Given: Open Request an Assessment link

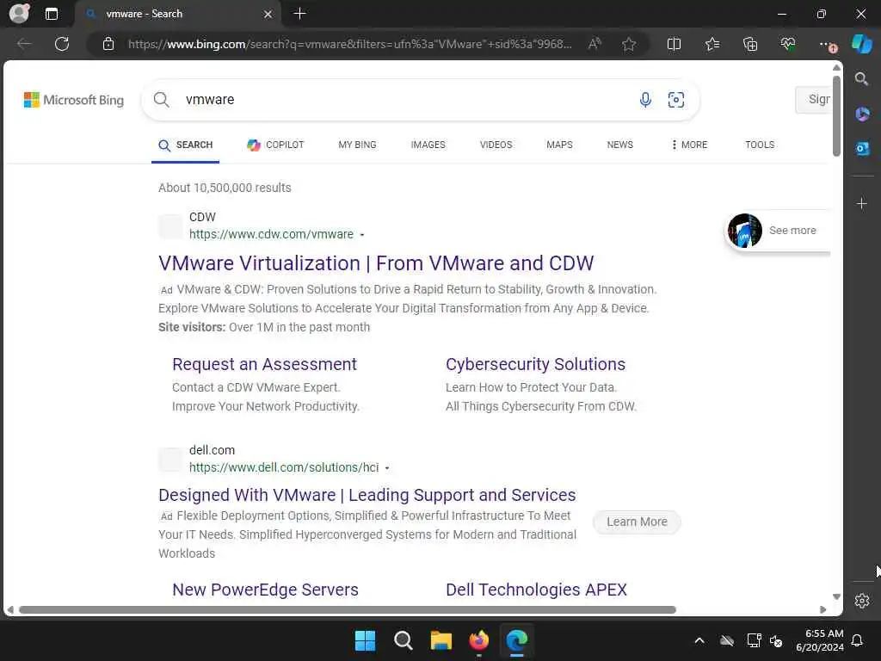Looking at the screenshot, I should (x=265, y=364).
